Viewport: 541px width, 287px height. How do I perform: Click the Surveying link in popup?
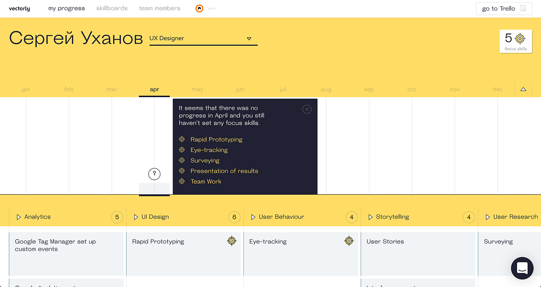pyautogui.click(x=205, y=161)
